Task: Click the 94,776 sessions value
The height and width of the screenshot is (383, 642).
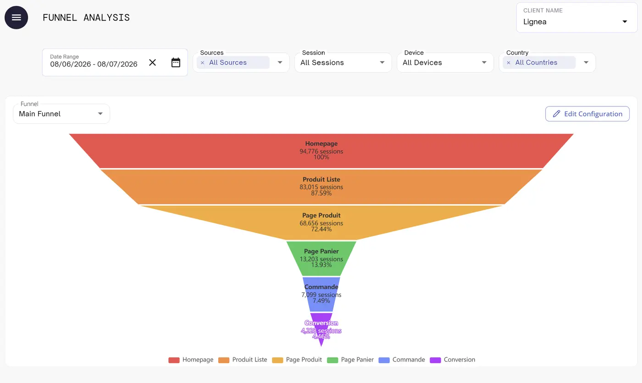Action: 321,151
